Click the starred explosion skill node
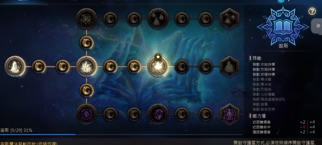This screenshot has width=322, height=145. tap(158, 67)
